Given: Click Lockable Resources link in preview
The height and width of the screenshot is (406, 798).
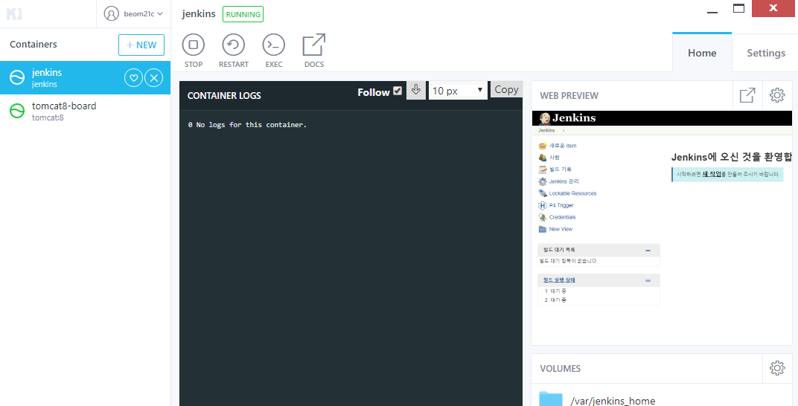Looking at the screenshot, I should (572, 193).
